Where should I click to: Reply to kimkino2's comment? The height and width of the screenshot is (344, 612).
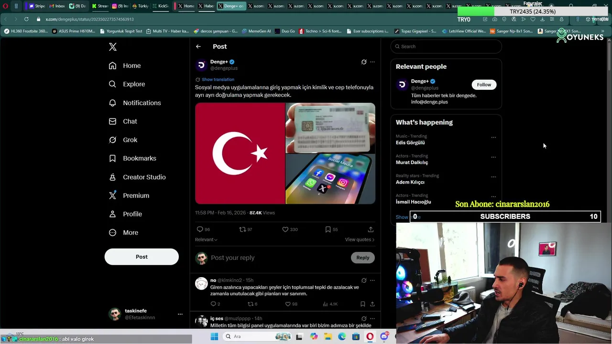[213, 304]
